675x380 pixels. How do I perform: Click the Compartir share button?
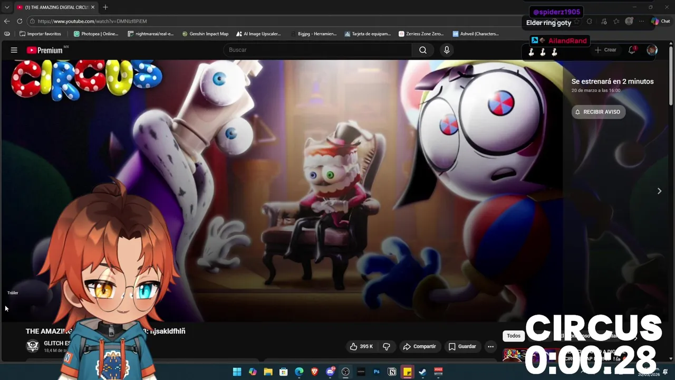(419, 347)
